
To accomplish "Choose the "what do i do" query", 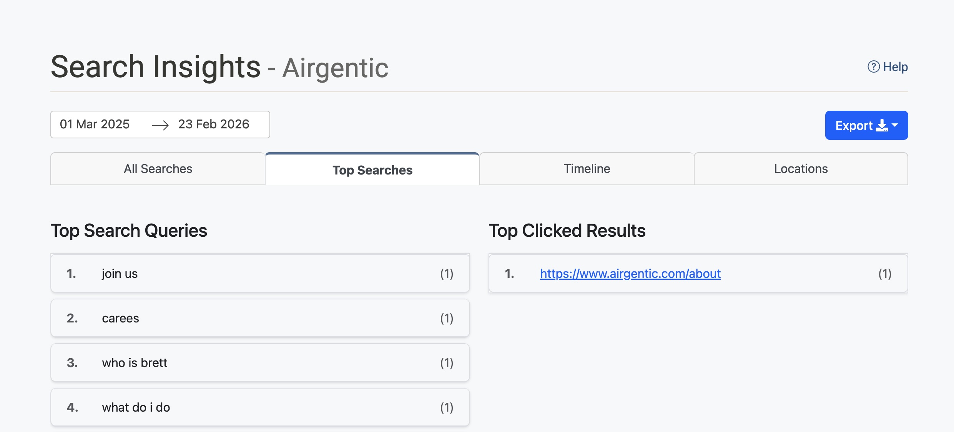I will 260,407.
